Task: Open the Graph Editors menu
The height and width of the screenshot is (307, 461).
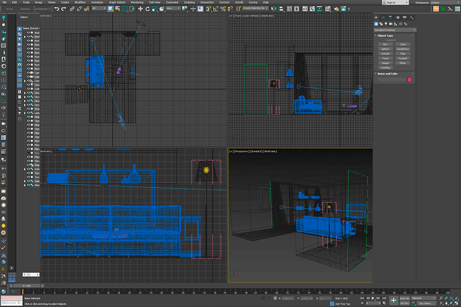Action: pos(117,2)
